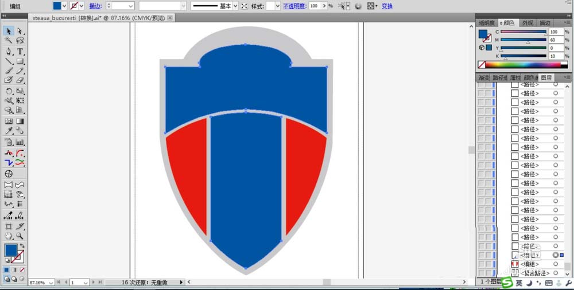
Task: Set toolbox fill mode to None
Action: click(x=22, y=270)
